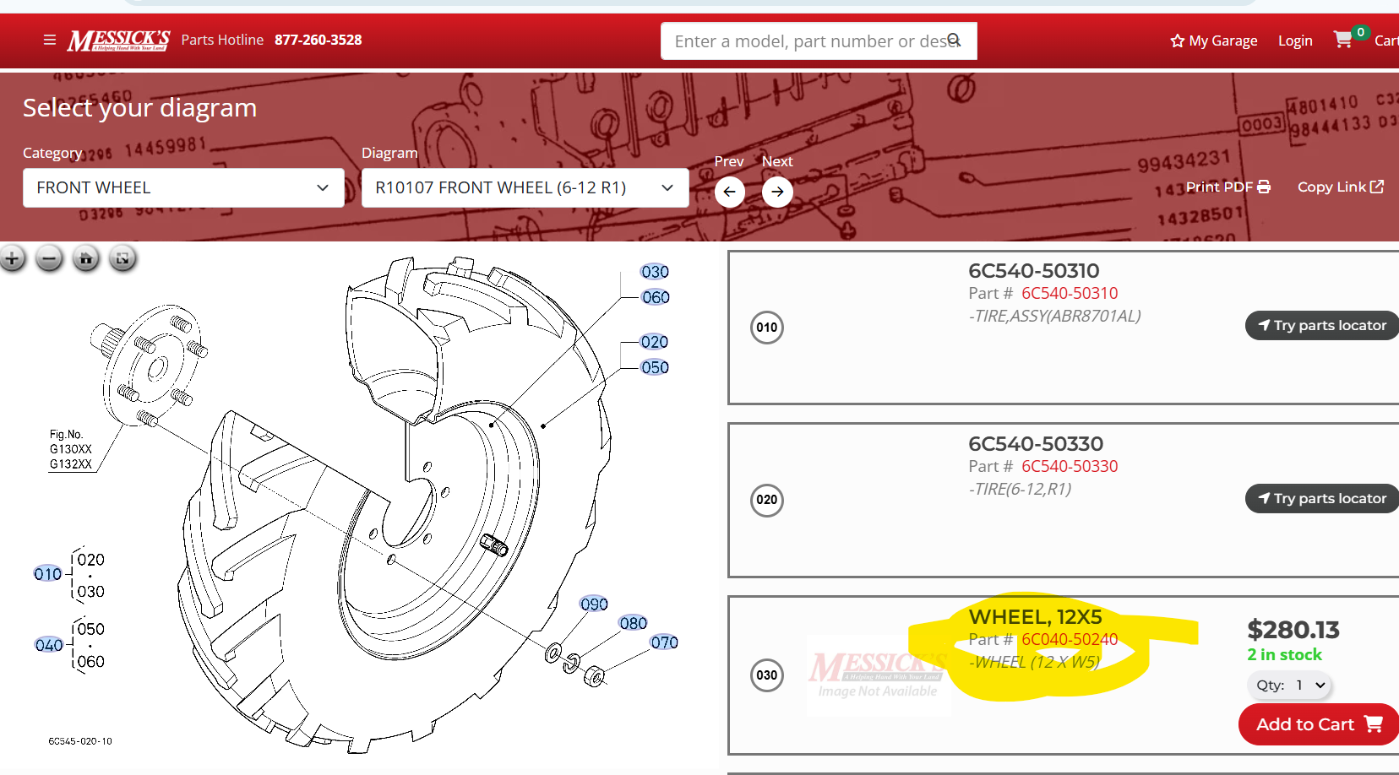1399x775 pixels.
Task: Zoom in on the parts diagram
Action: coord(13,258)
